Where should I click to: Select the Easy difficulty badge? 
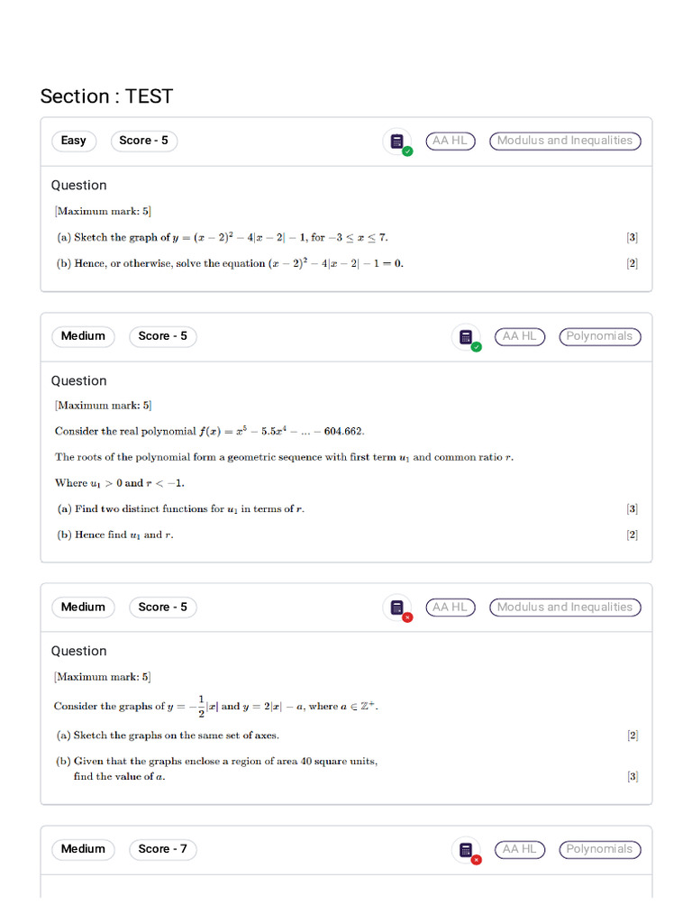(x=74, y=141)
